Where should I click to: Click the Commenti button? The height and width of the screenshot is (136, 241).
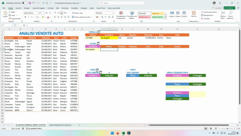[217, 8]
